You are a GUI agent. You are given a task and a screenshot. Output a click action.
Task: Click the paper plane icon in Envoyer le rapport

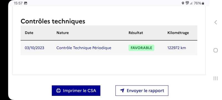[122, 91]
